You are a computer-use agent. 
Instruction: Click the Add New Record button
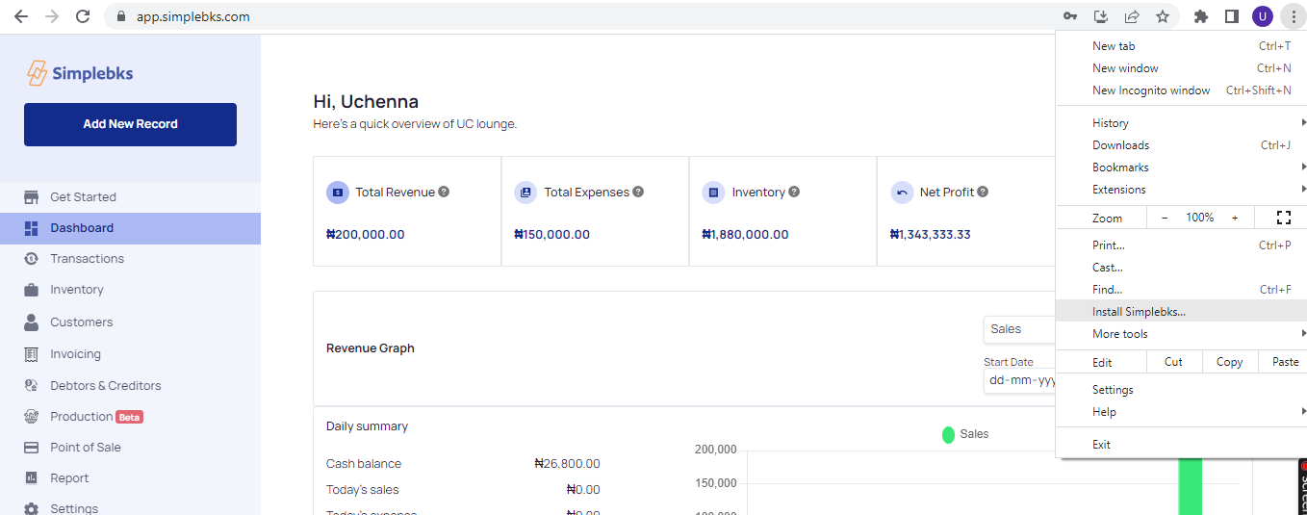point(130,124)
